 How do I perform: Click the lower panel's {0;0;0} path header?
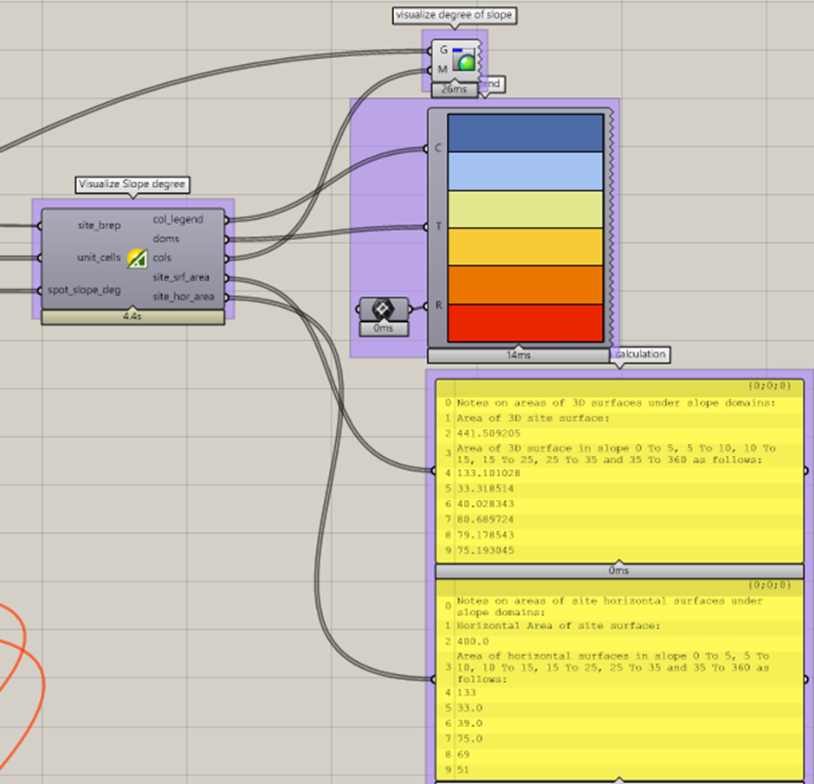click(769, 585)
